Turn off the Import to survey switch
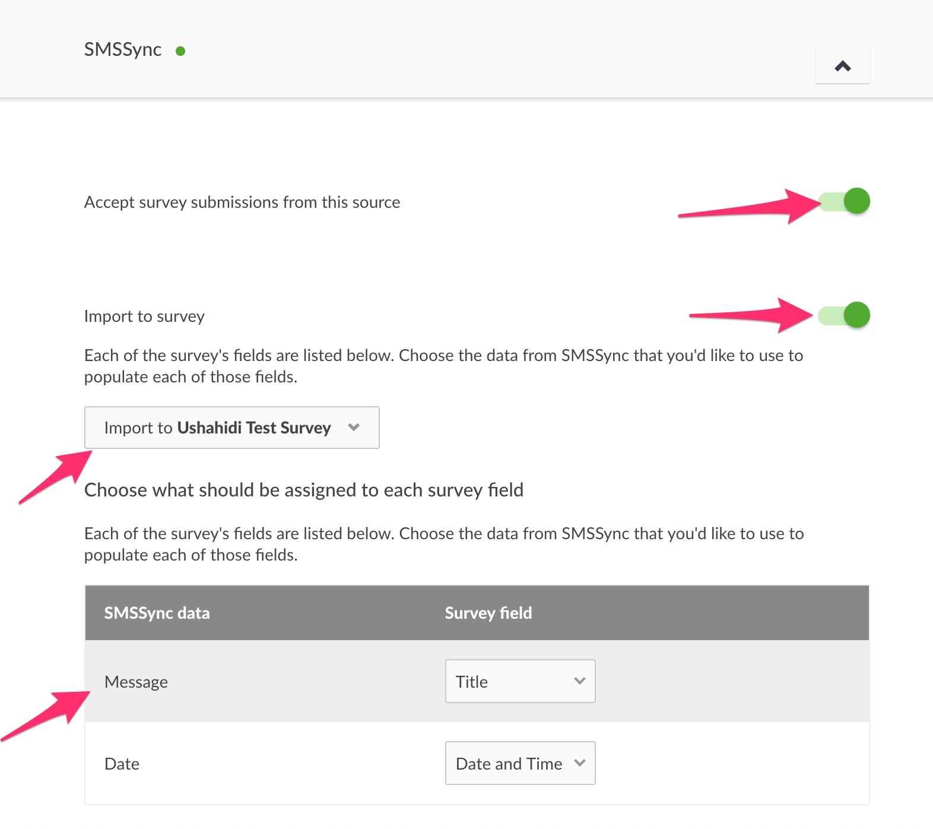Image resolution: width=933 pixels, height=829 pixels. (x=844, y=315)
